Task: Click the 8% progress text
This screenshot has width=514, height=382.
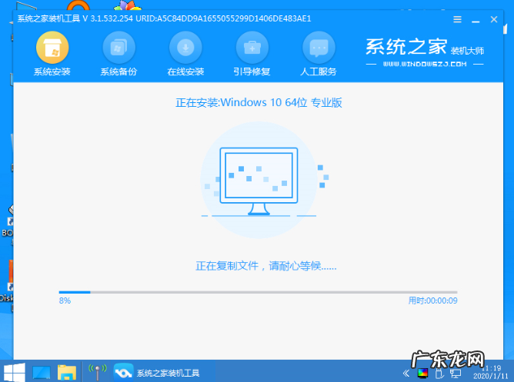Action: 65,301
